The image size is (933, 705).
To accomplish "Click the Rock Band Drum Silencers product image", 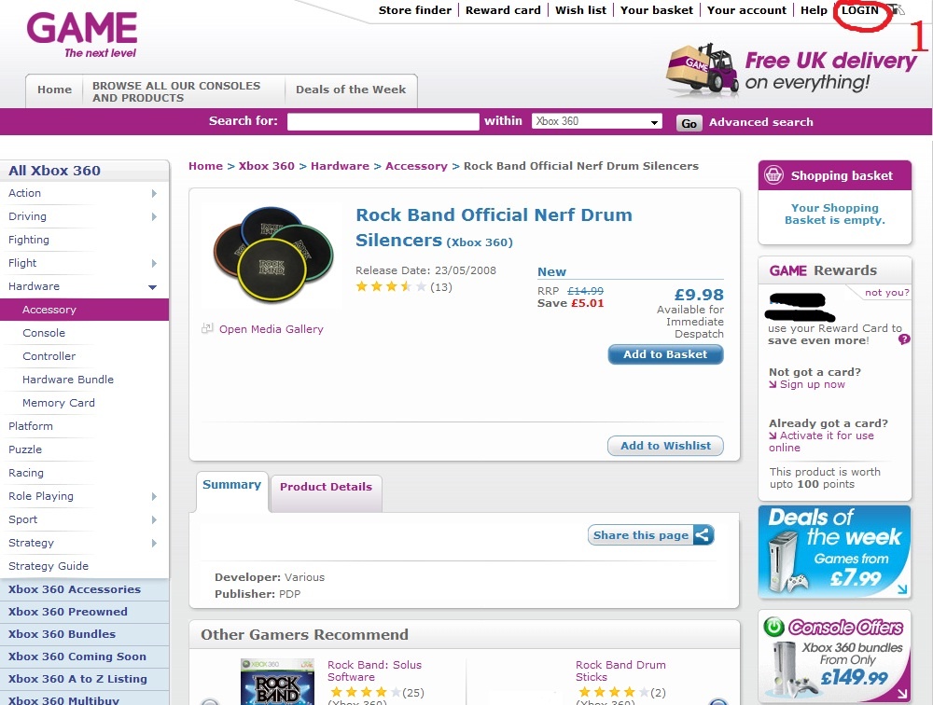I will [x=272, y=254].
